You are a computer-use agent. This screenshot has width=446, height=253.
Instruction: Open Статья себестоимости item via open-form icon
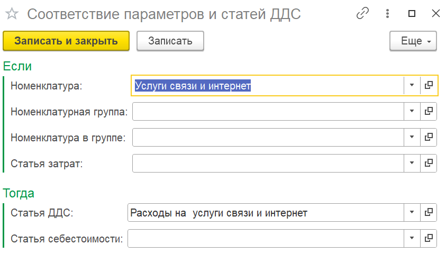point(429,238)
